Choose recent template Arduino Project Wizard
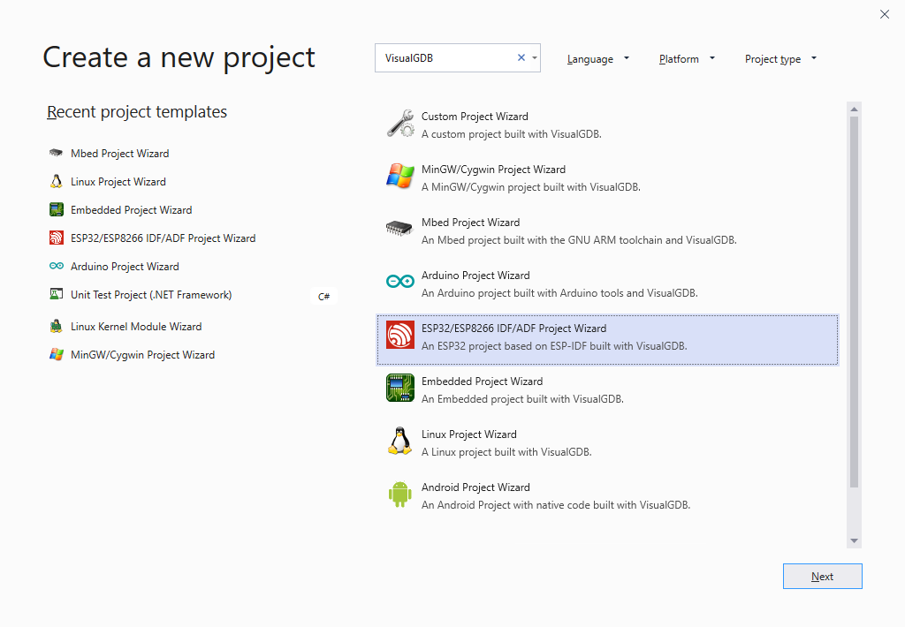905x627 pixels. 125,267
